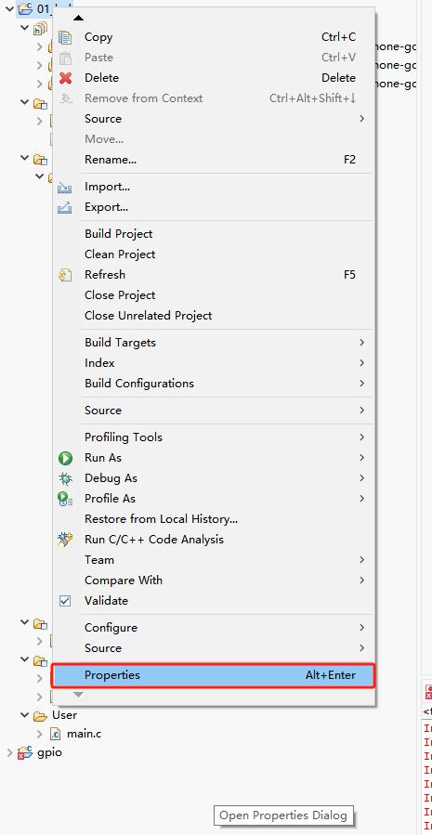
Task: Click the green Run As icon
Action: [65, 458]
